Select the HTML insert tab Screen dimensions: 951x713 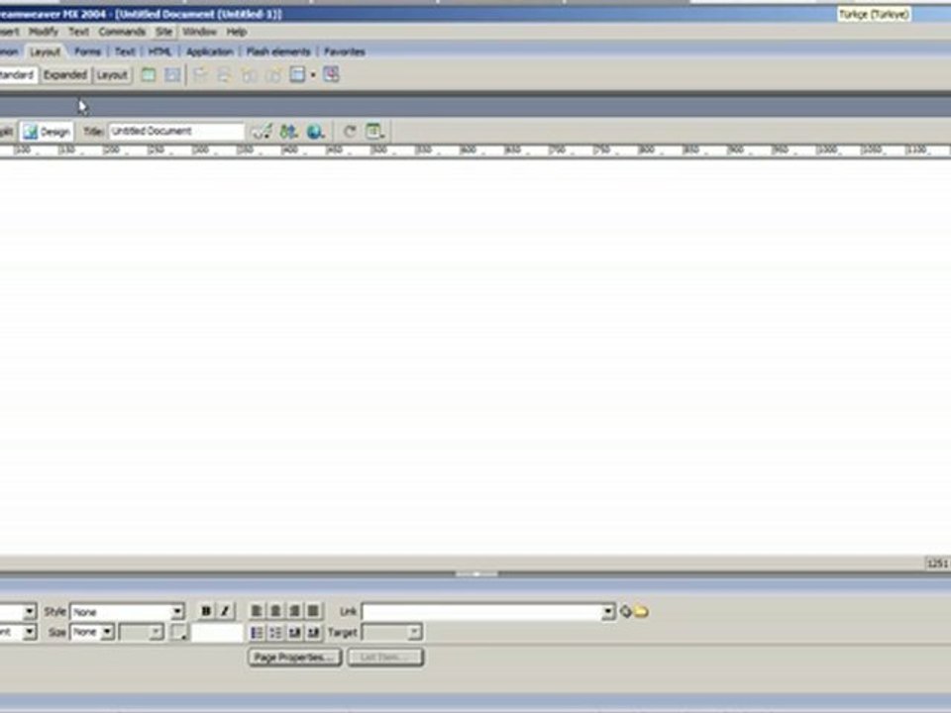point(160,51)
